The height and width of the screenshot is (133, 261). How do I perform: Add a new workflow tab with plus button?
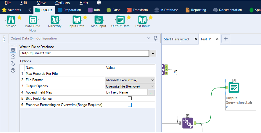click(x=226, y=39)
